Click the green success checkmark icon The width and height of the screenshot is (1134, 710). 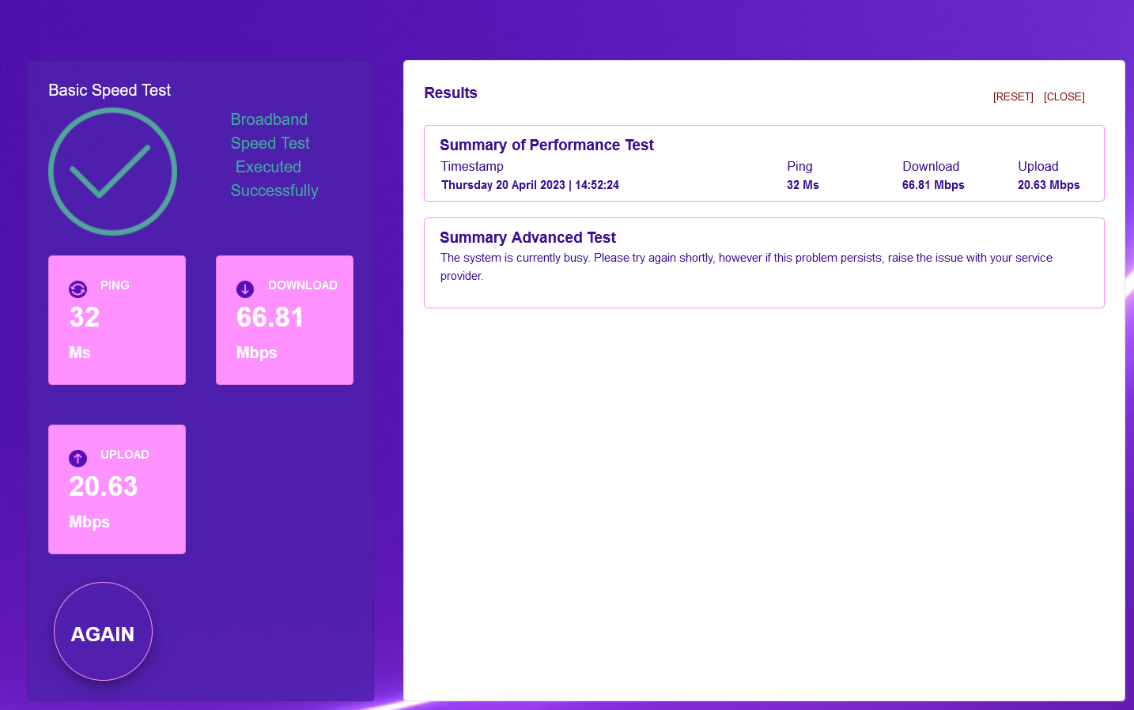point(112,171)
